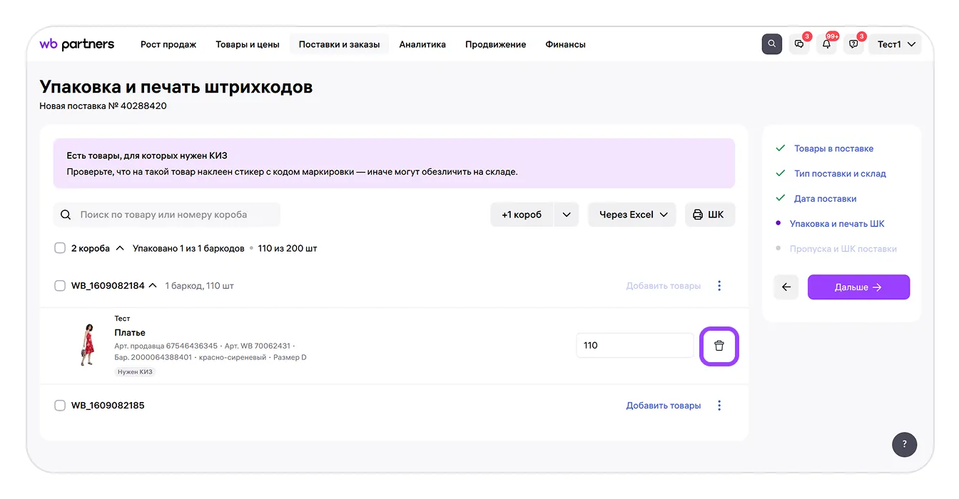
Task: Click Добавить товары for box WB_1609082185
Action: click(664, 406)
